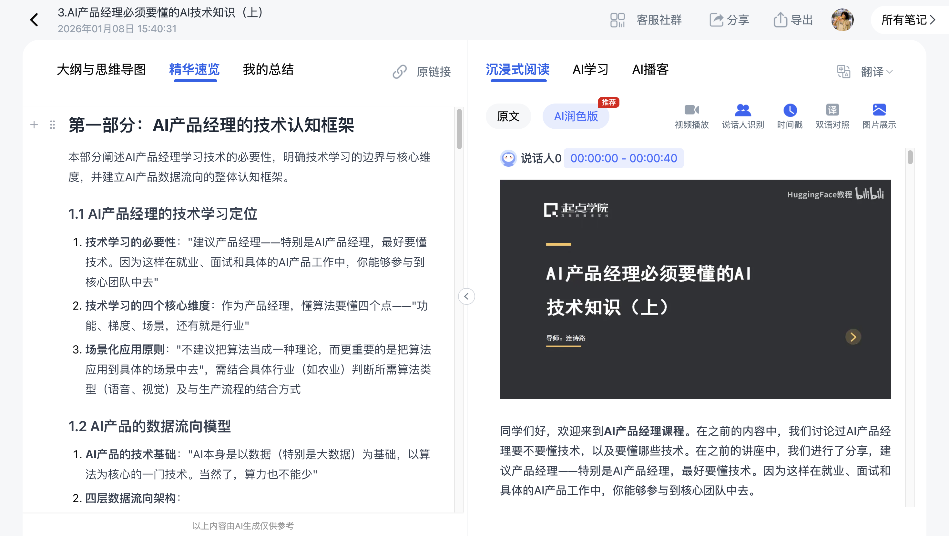Viewport: 949px width, 536px height.
Task: Click the left summary panel scrollbar
Action: click(459, 129)
